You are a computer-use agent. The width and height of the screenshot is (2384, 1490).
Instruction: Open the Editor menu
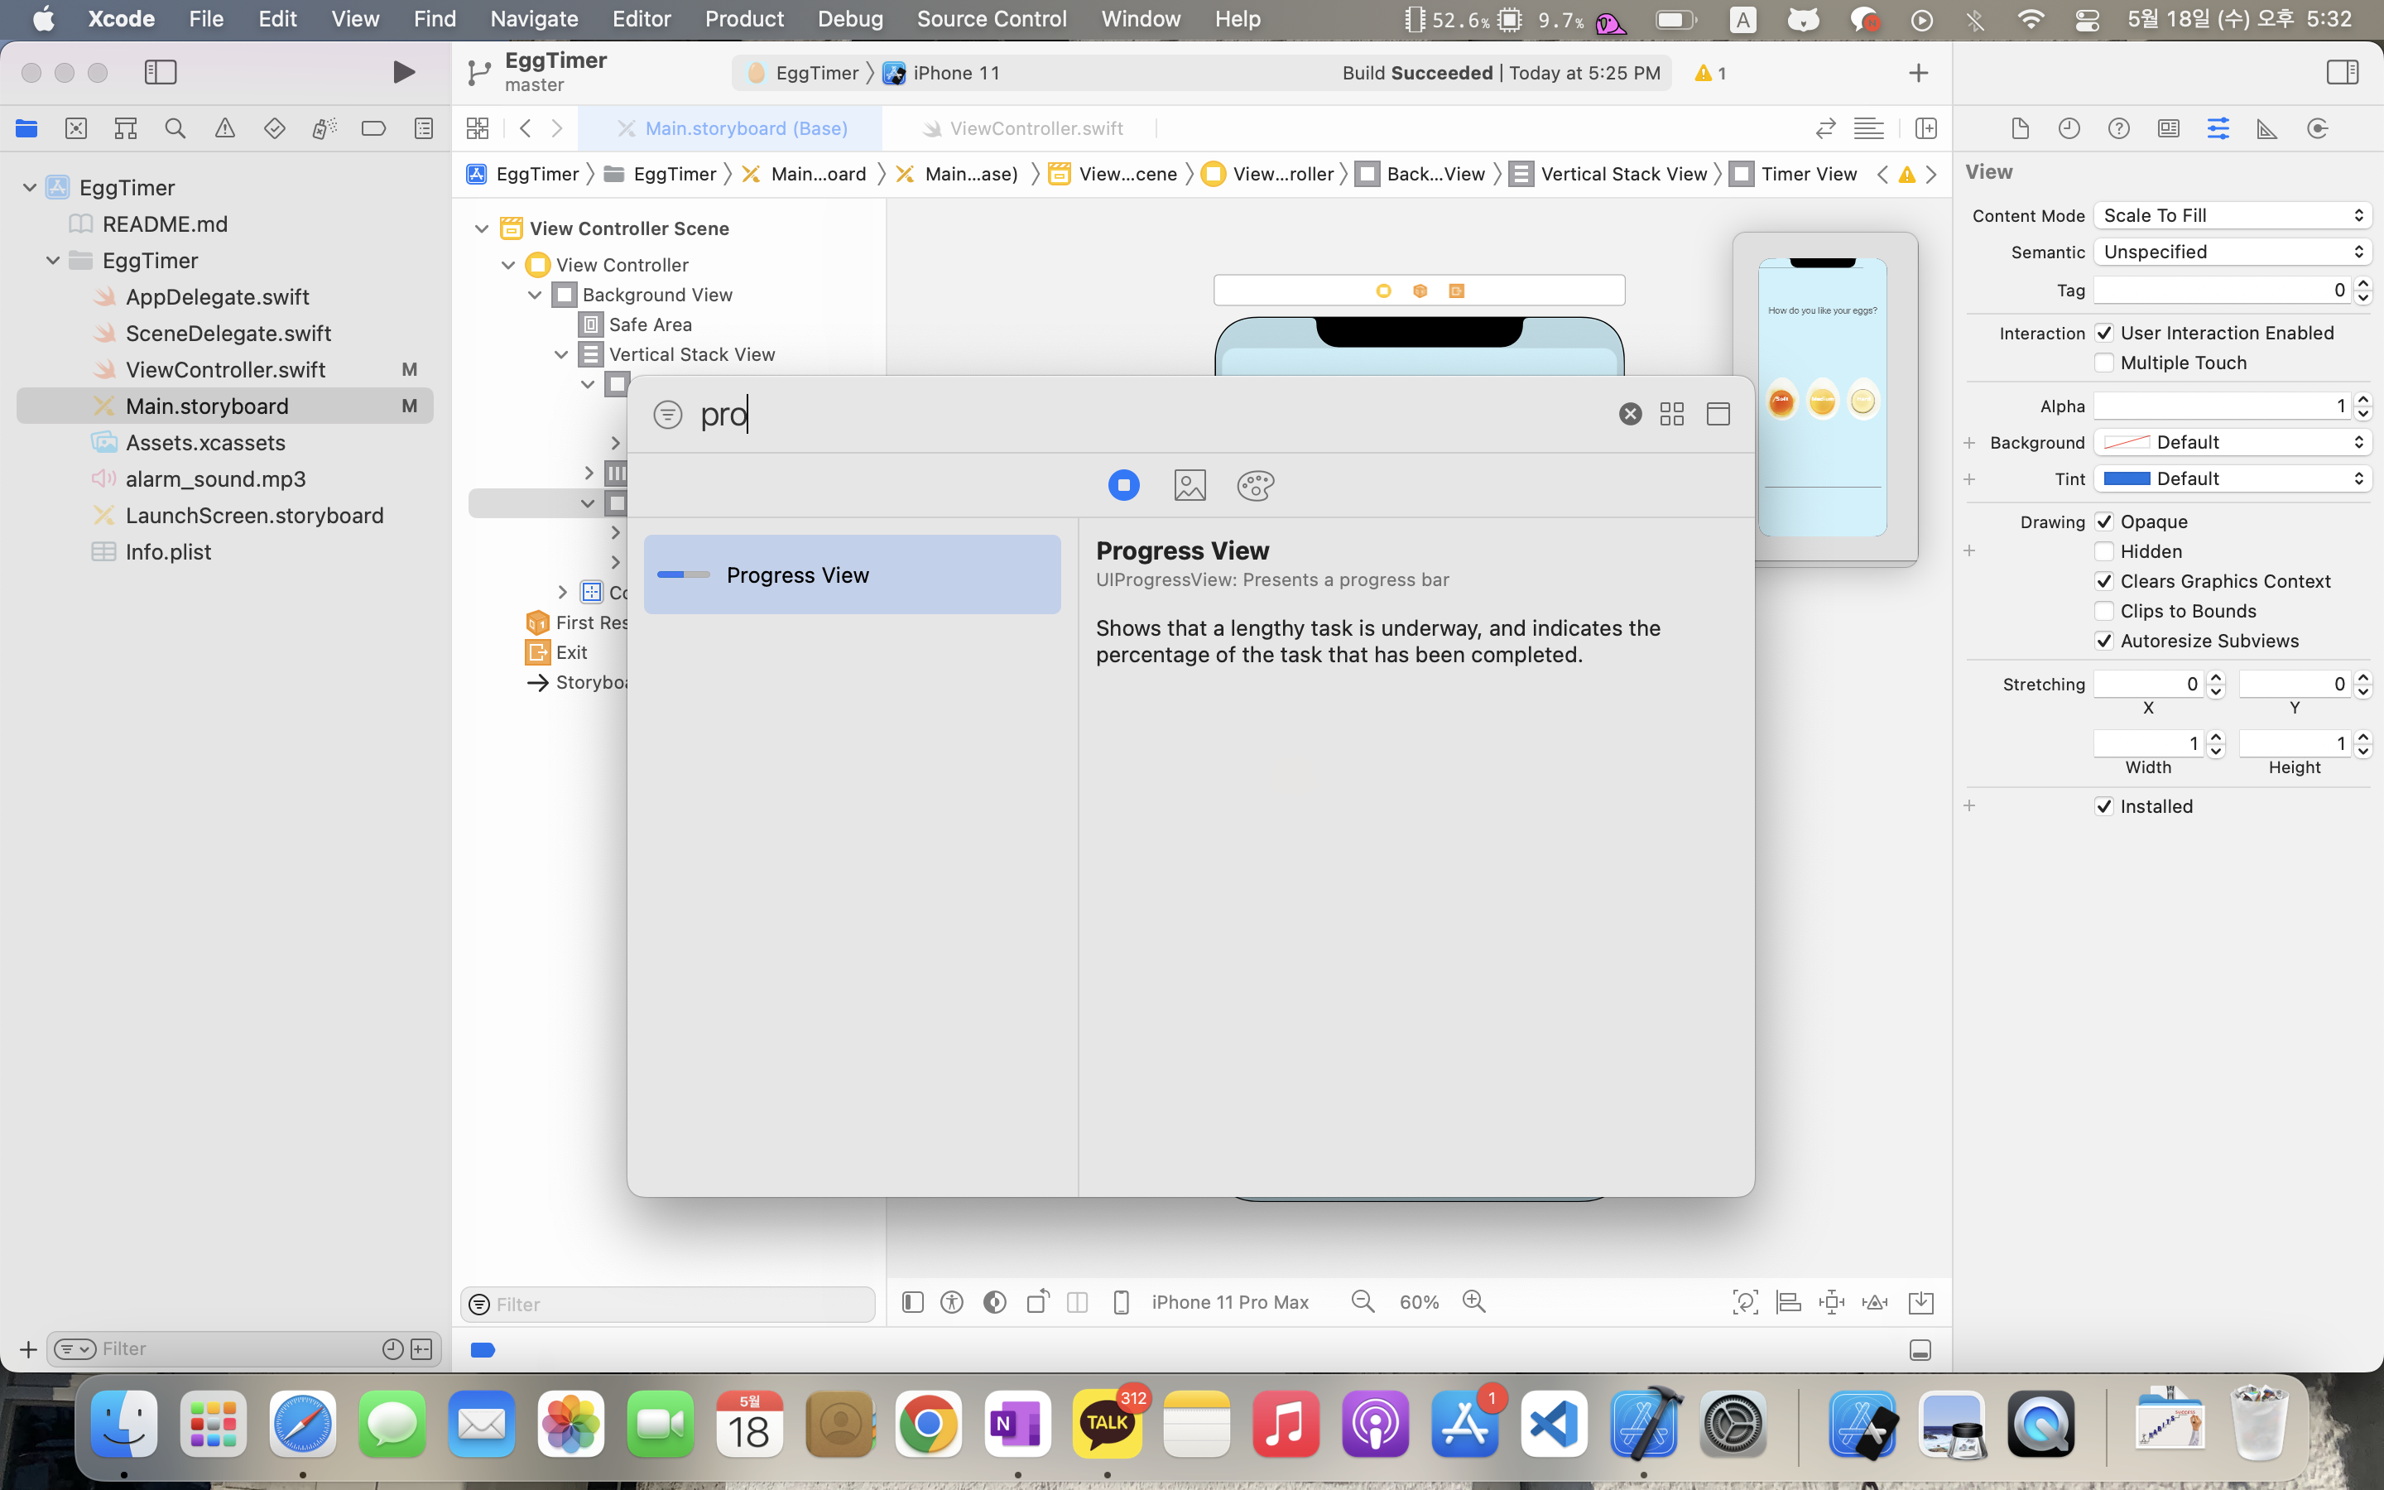click(x=641, y=19)
